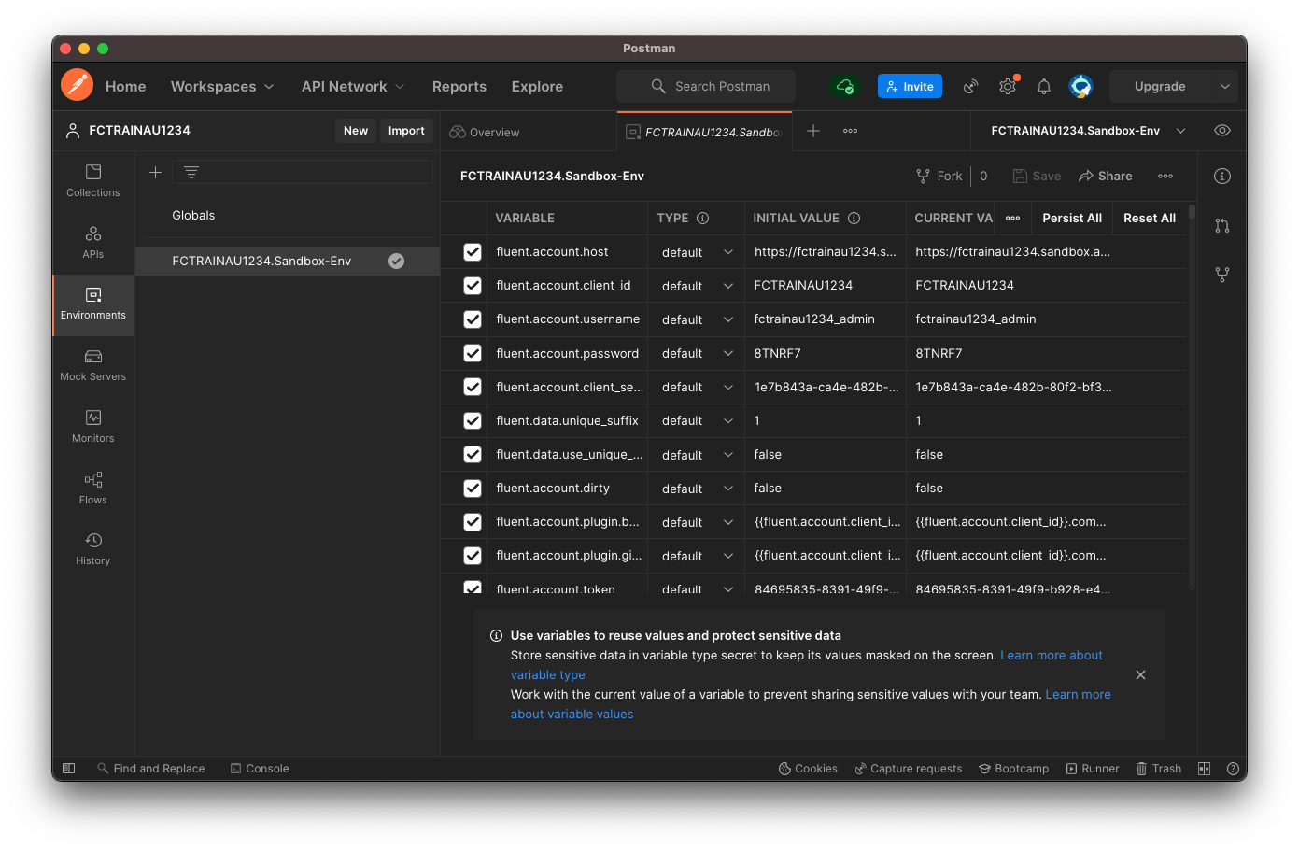This screenshot has height=850, width=1299.
Task: Click the New button
Action: (356, 131)
